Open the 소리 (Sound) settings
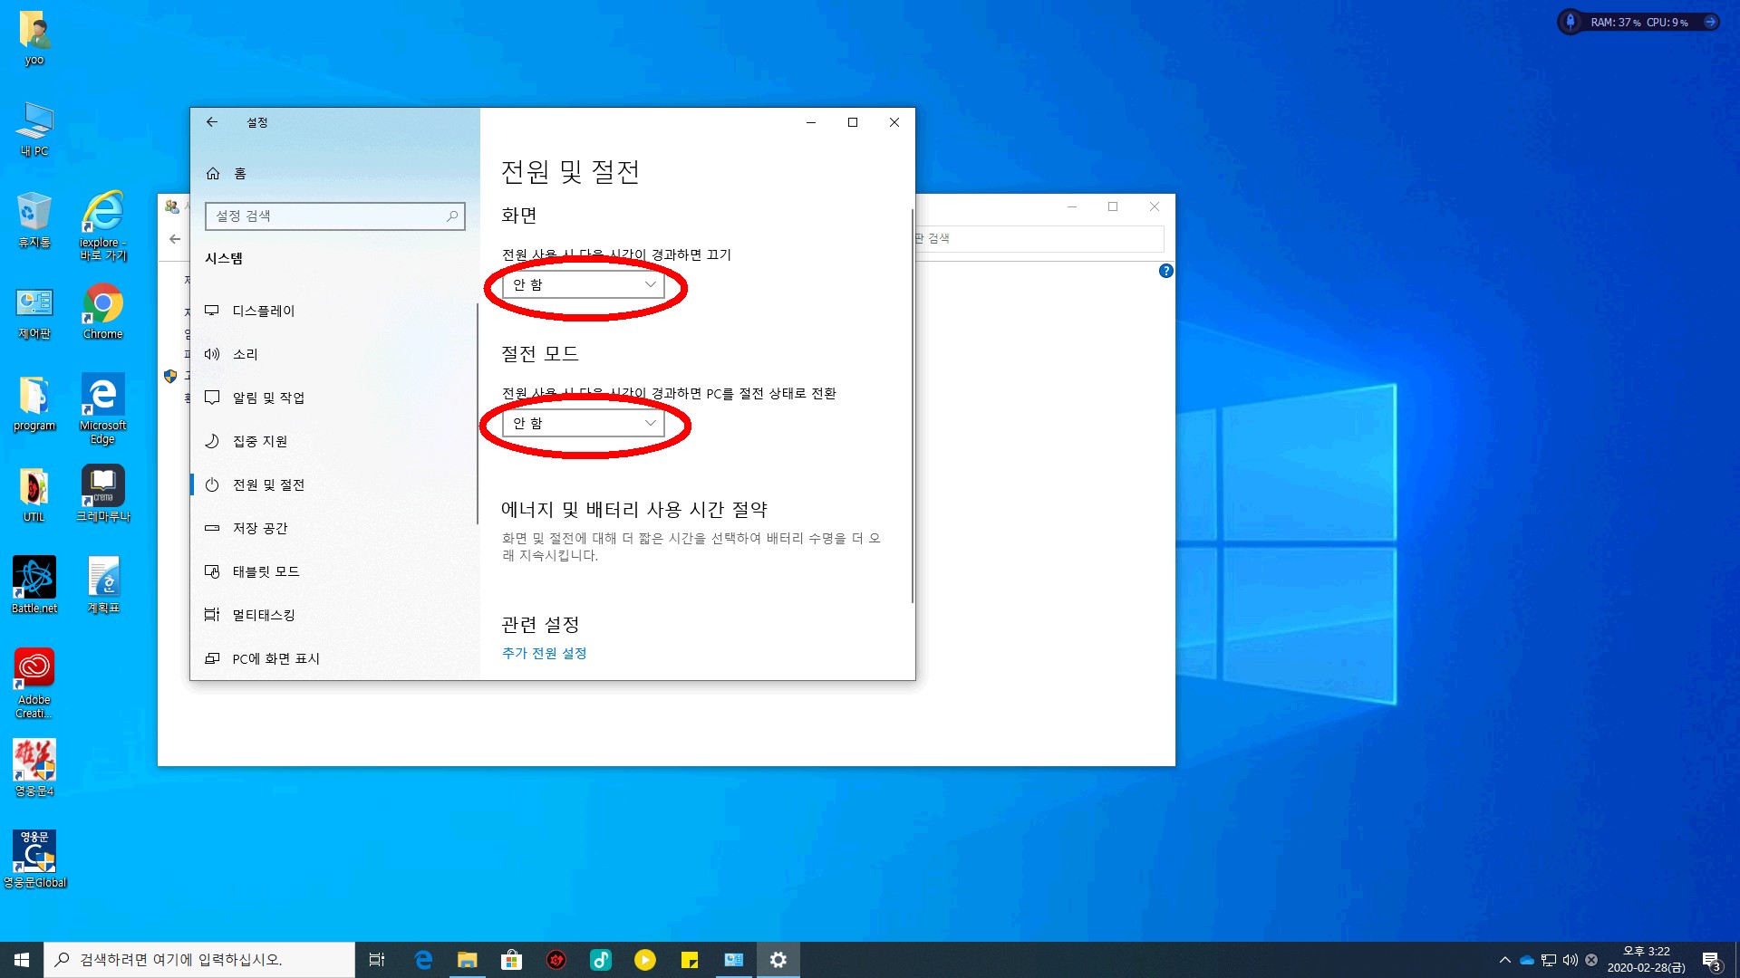This screenshot has height=978, width=1740. 245,354
